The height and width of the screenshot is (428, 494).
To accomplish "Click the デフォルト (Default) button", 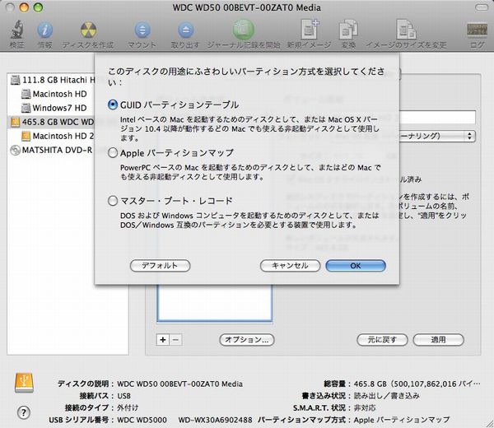I will [160, 266].
